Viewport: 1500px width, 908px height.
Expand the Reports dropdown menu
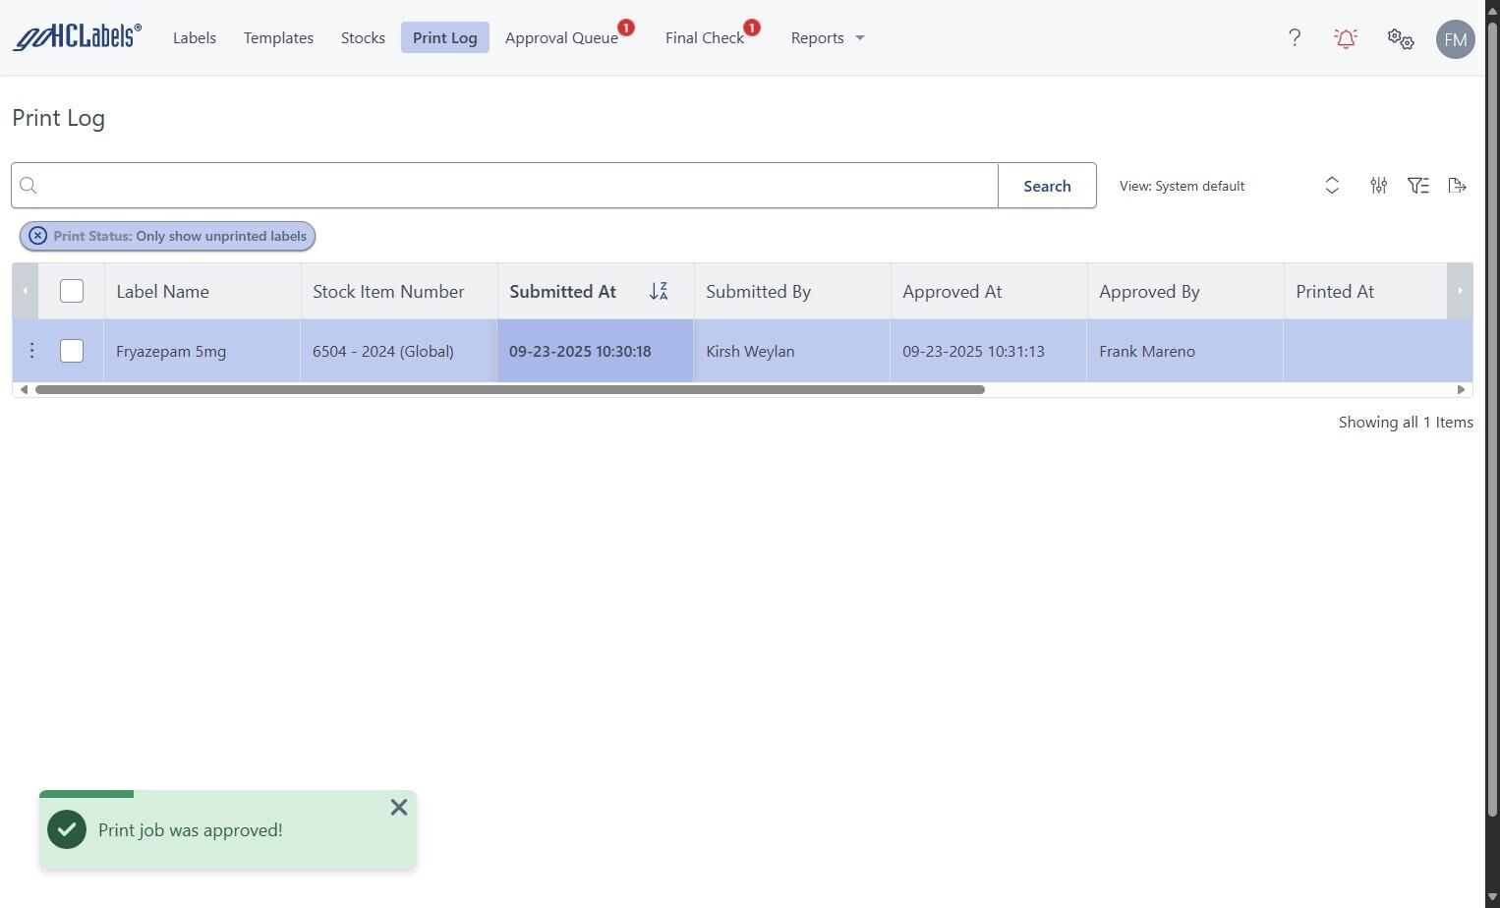(x=828, y=38)
